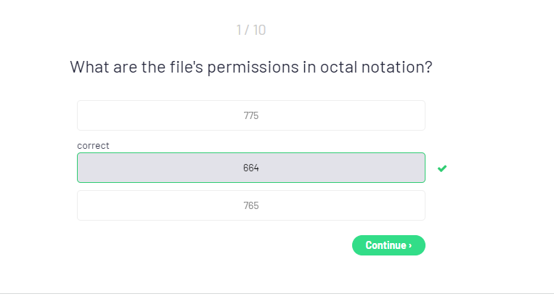Click the "664" text in the correct answer

(x=251, y=168)
